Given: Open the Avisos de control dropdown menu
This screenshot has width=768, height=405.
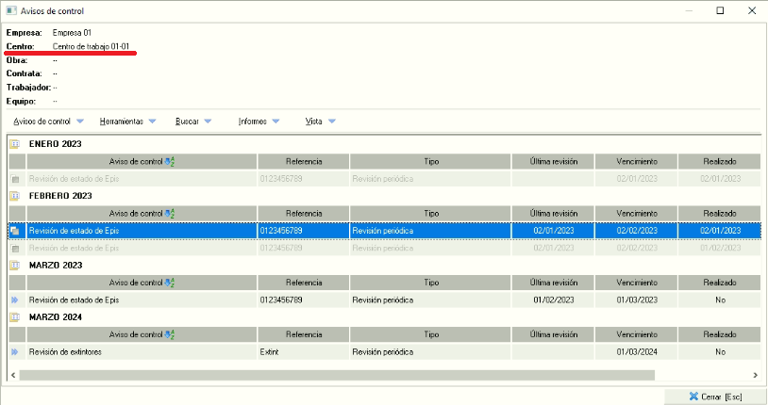Looking at the screenshot, I should (49, 121).
